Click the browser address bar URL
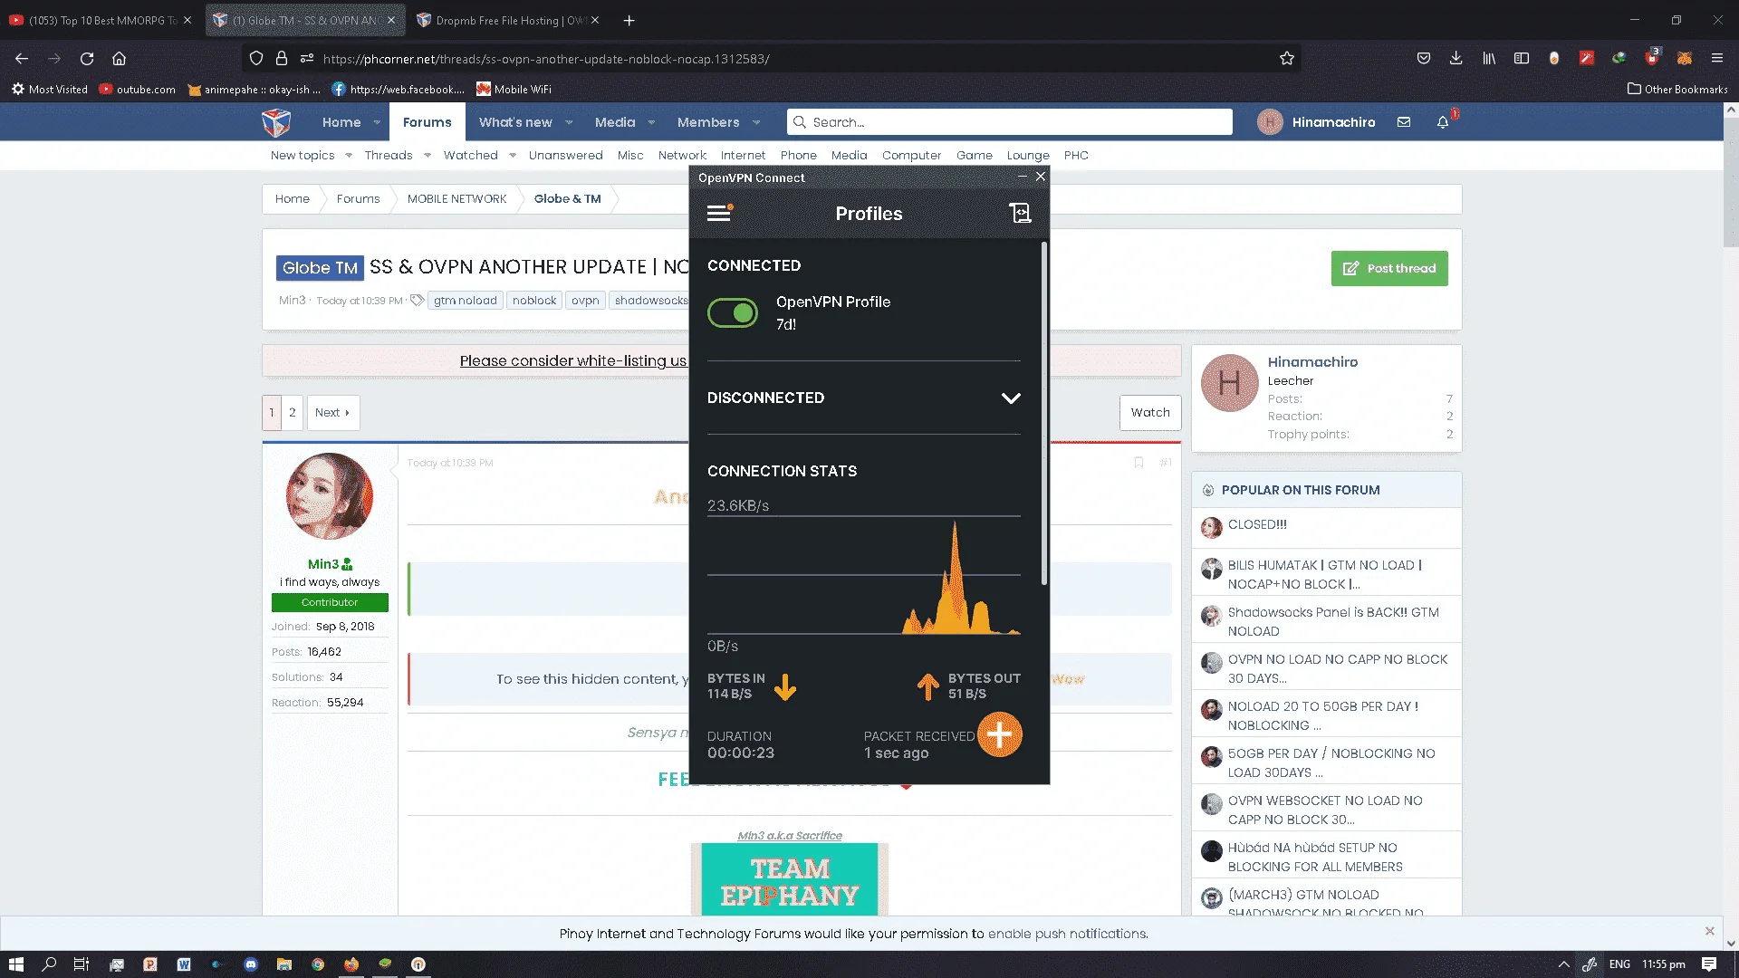Image resolution: width=1739 pixels, height=978 pixels. tap(546, 59)
